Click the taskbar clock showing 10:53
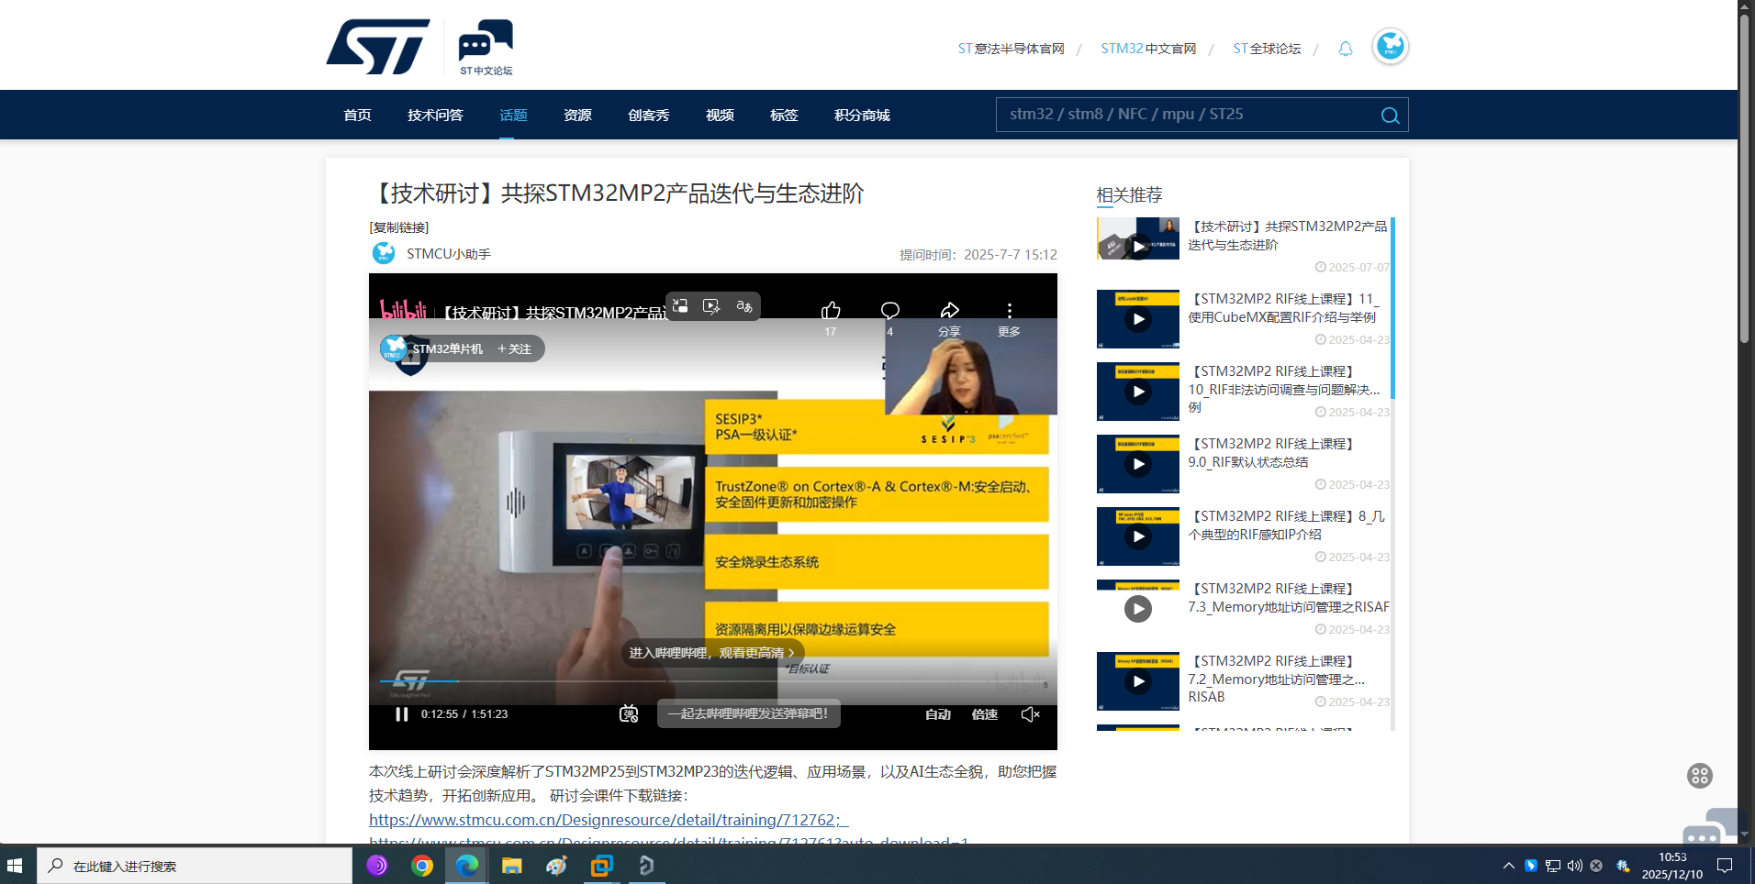 tap(1672, 866)
